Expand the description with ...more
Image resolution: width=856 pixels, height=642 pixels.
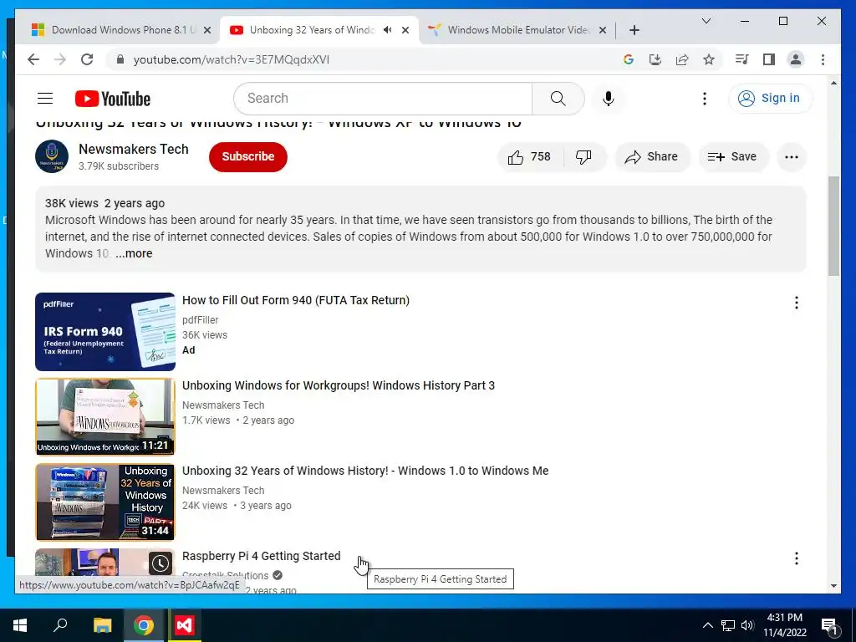click(x=134, y=253)
